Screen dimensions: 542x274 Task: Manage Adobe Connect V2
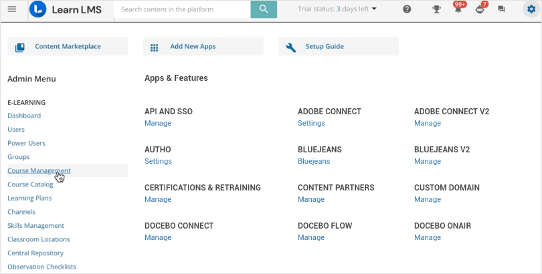428,123
